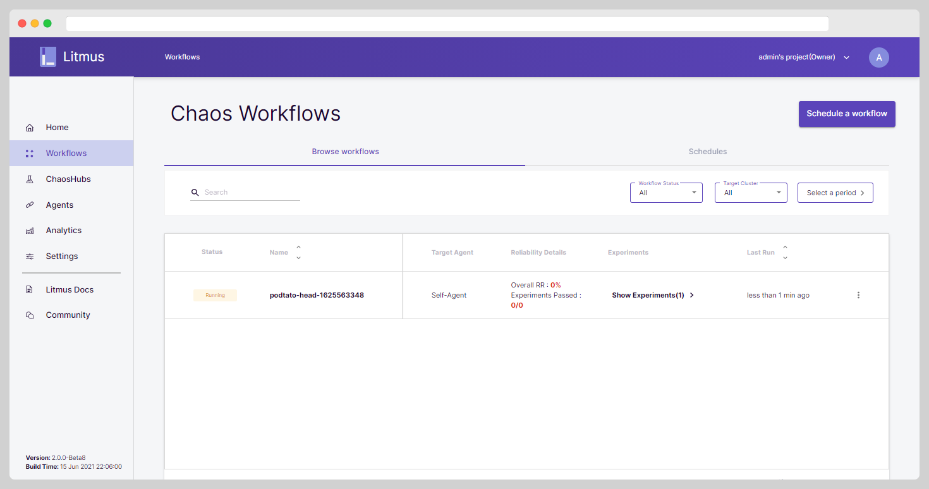Click the Experiments Passed 0/0 value
929x489 pixels.
click(x=516, y=305)
